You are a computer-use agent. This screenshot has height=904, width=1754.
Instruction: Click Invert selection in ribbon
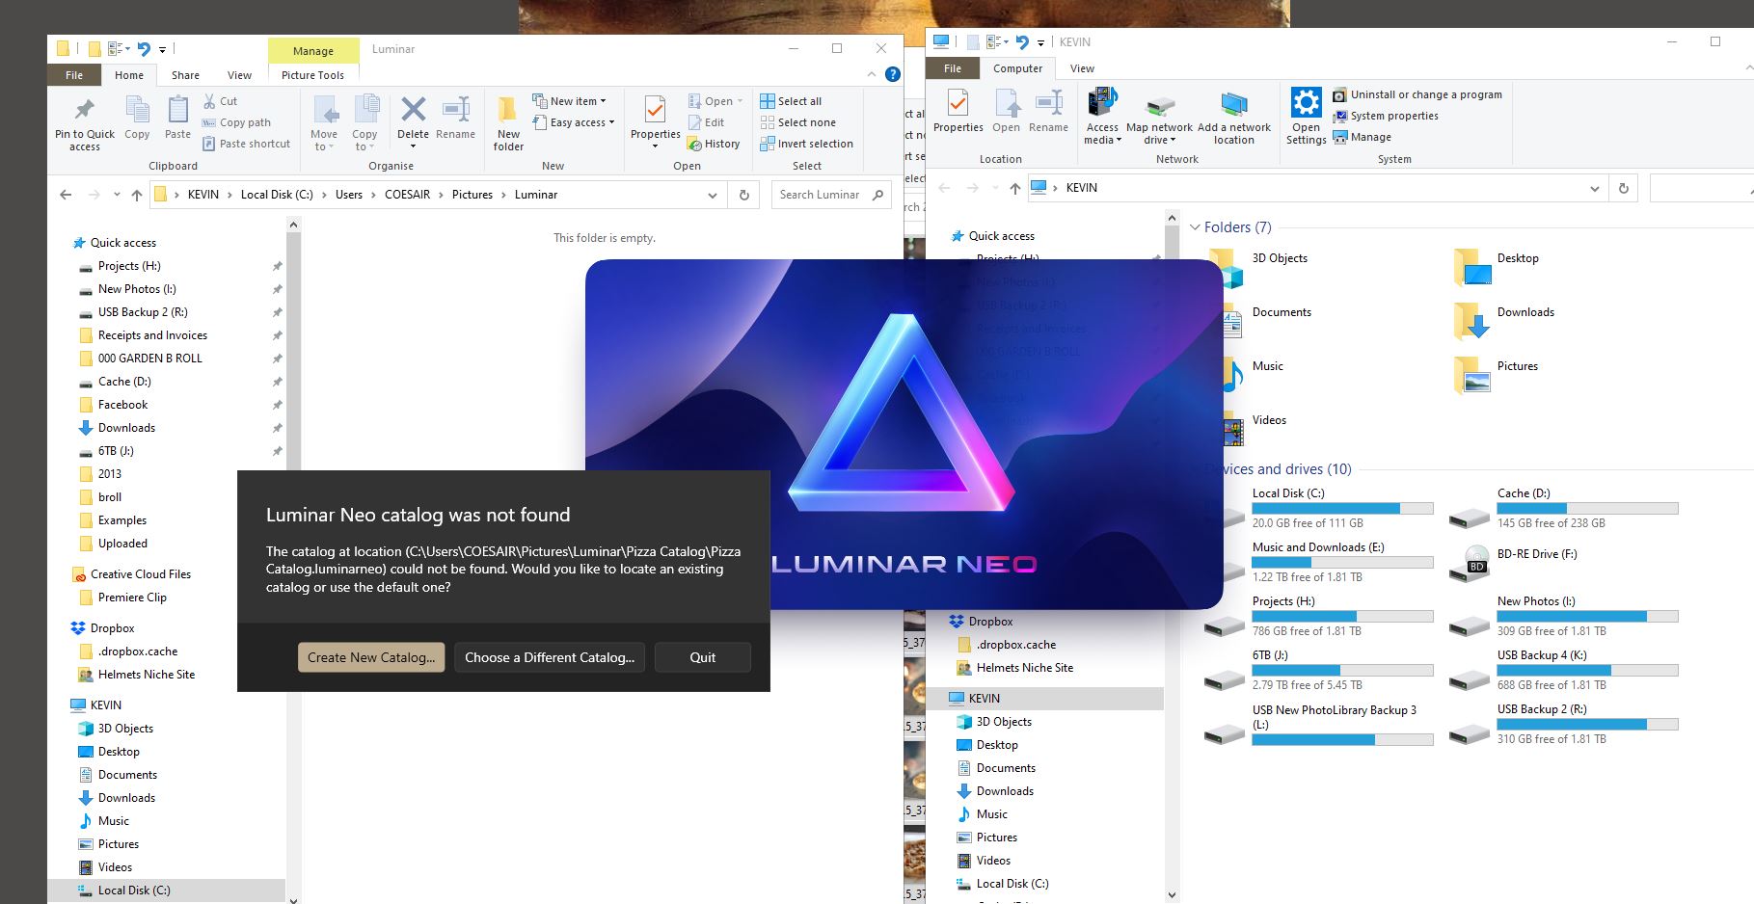(x=806, y=144)
